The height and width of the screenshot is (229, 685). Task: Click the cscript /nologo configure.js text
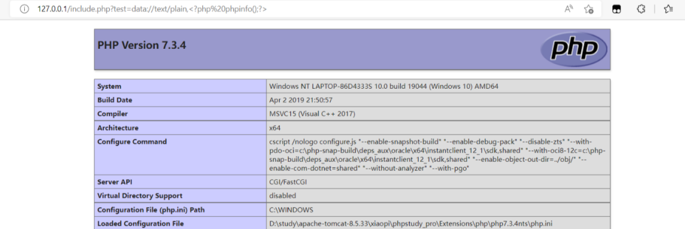click(437, 155)
